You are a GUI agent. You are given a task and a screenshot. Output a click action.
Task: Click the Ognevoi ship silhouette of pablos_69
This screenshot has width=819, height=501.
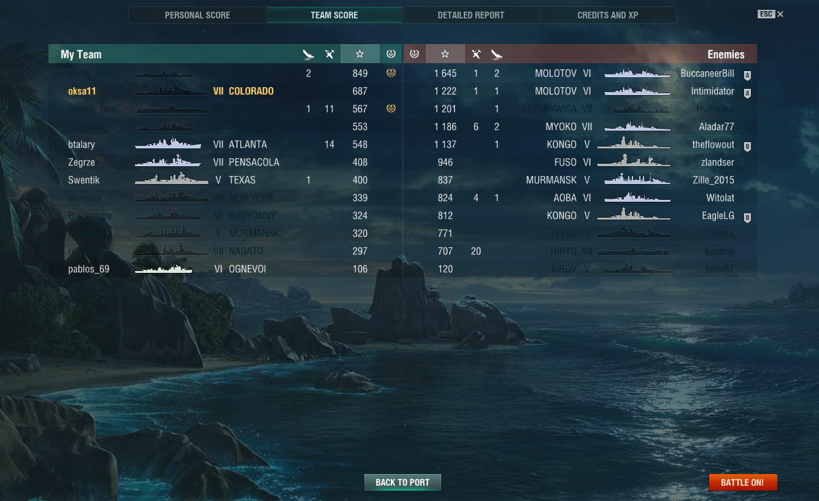coord(164,269)
